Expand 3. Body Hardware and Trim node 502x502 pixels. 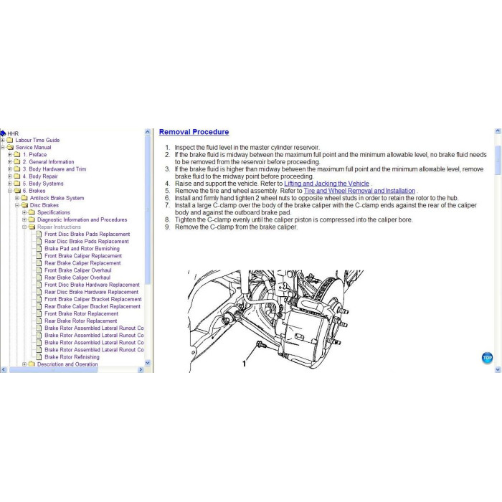[10, 169]
